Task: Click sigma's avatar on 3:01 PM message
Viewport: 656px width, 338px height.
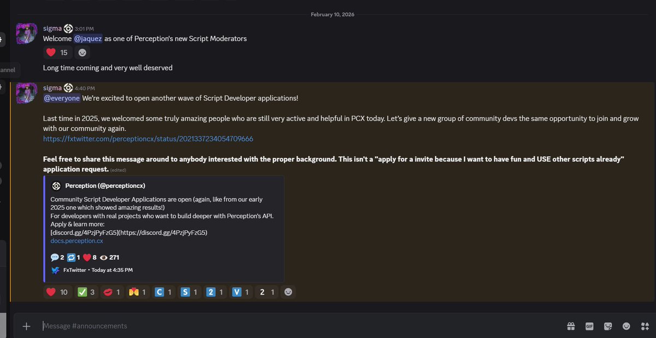Action: pyautogui.click(x=26, y=34)
